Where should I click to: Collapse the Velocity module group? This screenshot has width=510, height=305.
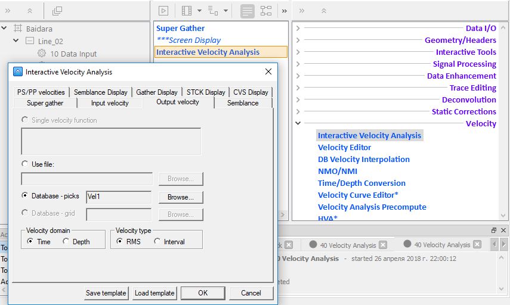298,123
